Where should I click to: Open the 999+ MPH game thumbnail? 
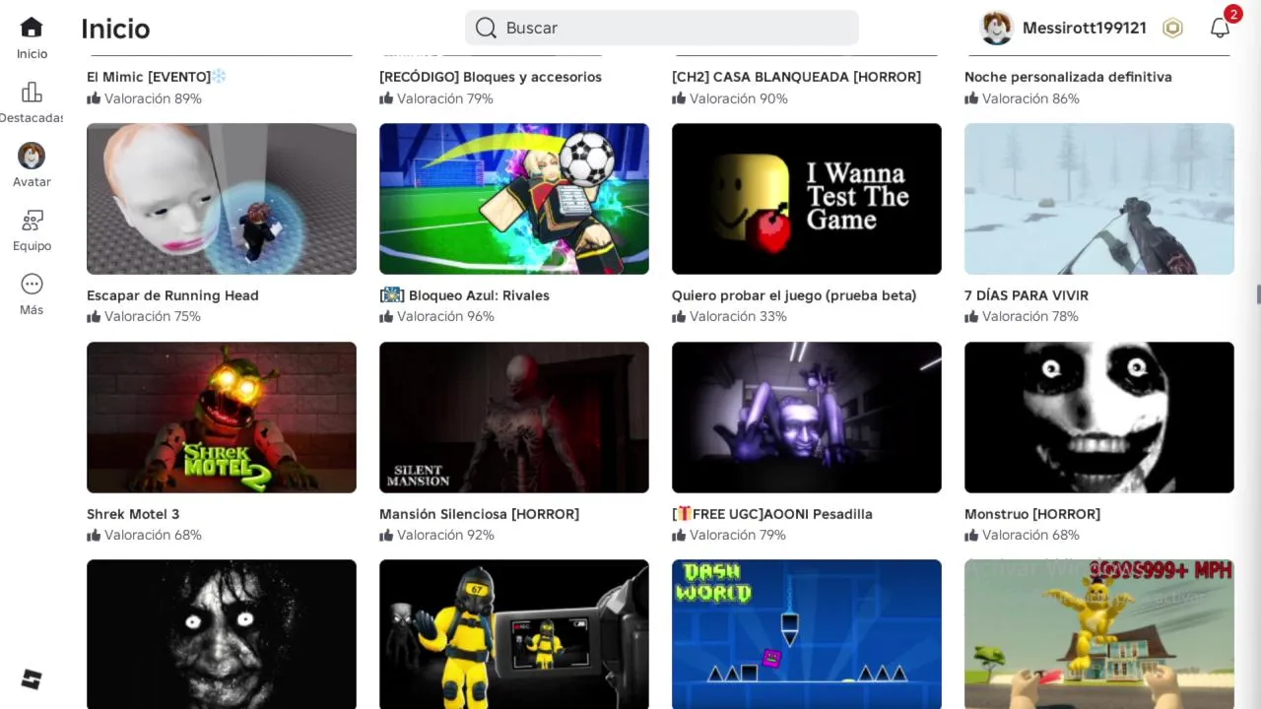(1099, 634)
